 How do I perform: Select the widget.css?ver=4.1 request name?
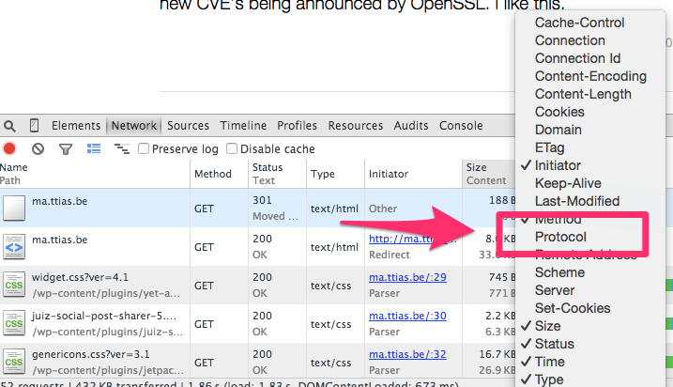(80, 277)
